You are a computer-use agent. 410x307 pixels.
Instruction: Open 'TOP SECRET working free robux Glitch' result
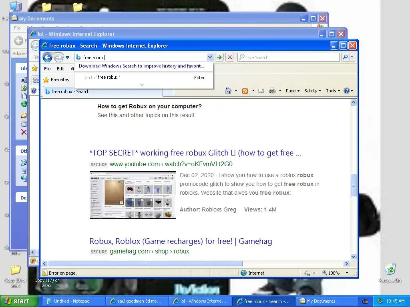tap(195, 153)
